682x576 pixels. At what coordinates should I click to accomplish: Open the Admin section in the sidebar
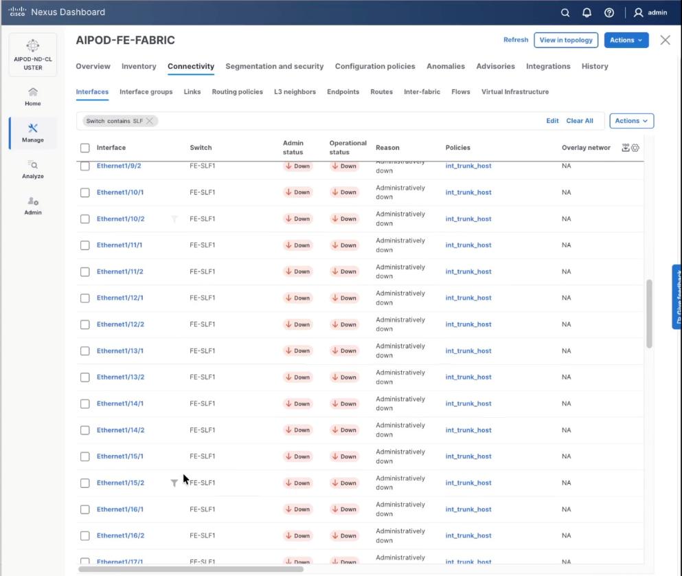(32, 206)
